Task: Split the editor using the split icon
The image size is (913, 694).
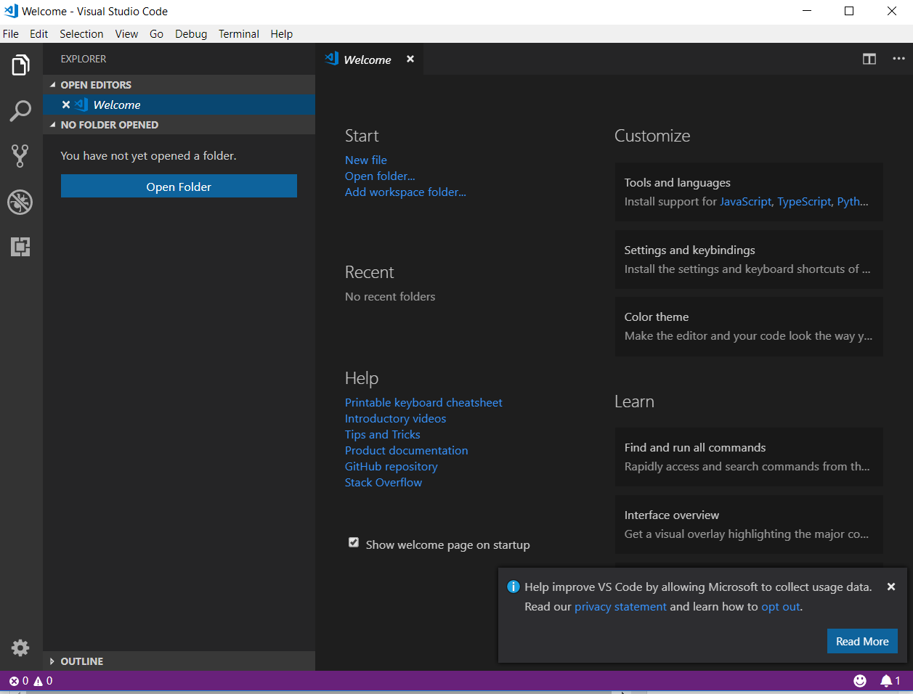Action: click(x=869, y=59)
